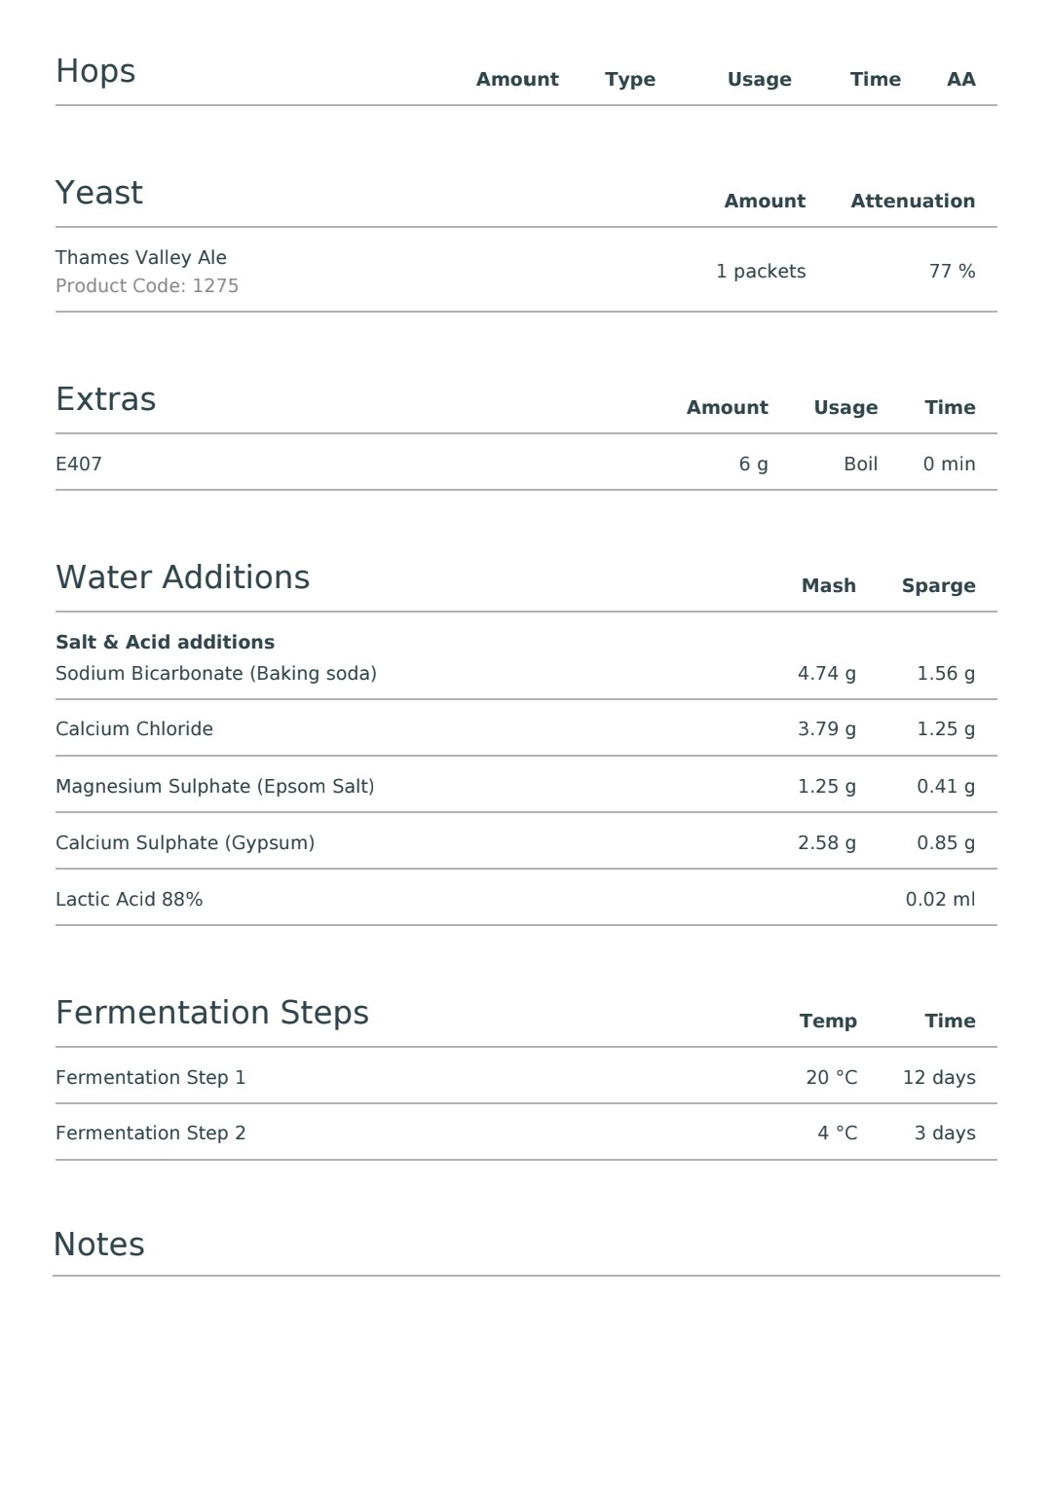Viewport: 1052px width, 1487px height.
Task: Select the Thames Valley Ale yeast name
Action: [x=141, y=257]
